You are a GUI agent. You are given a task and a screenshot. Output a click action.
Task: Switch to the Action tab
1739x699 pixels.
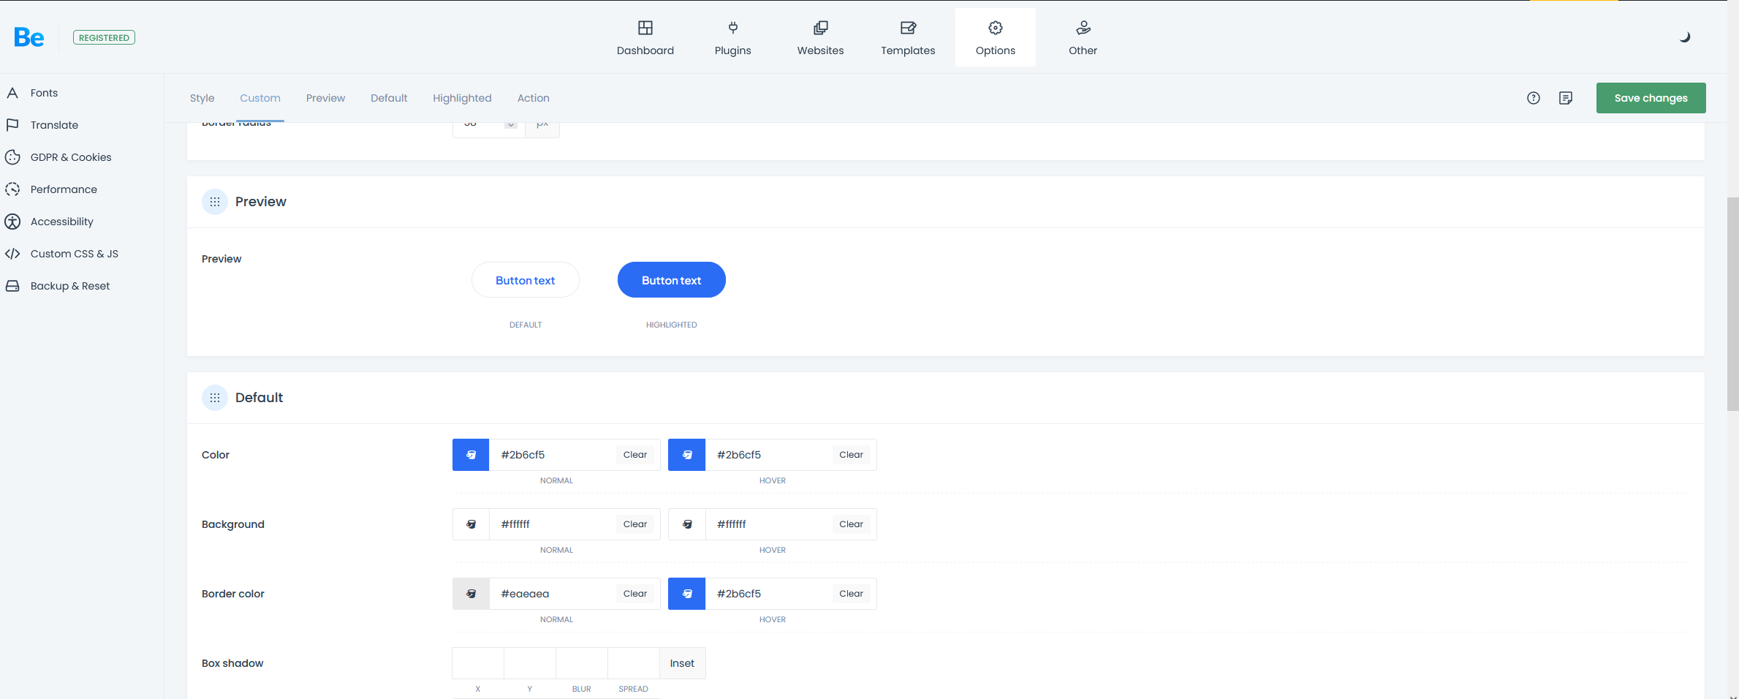click(534, 98)
